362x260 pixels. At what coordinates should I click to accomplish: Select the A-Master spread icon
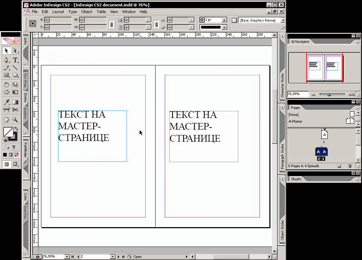[350, 121]
